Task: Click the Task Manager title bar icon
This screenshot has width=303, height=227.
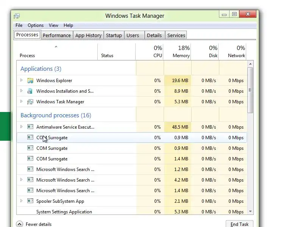Action: (x=17, y=16)
